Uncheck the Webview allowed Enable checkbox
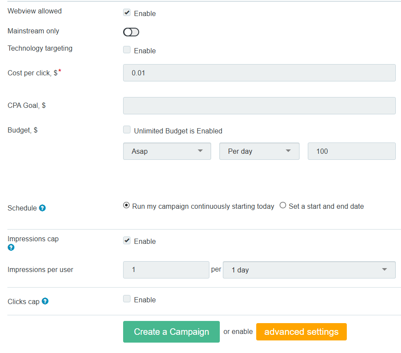Screen dimensions: 401x353 click(127, 13)
